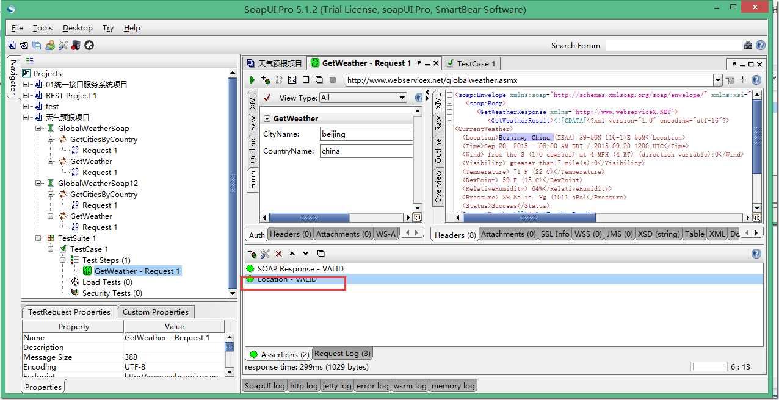Open the preferences wrench icon in main toolbar
779x400 pixels.
(63, 45)
